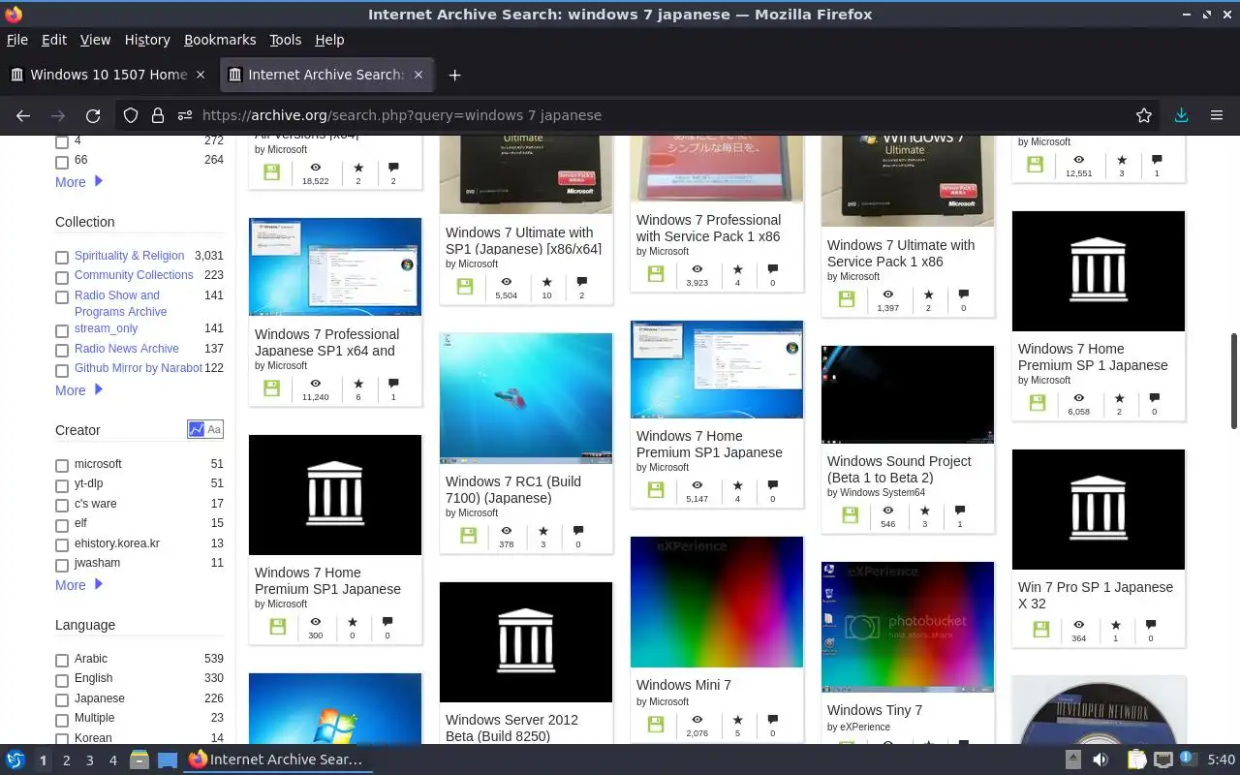Check the ehistory.korea.kr creator filter
The height and width of the screenshot is (775, 1240).
(x=62, y=545)
